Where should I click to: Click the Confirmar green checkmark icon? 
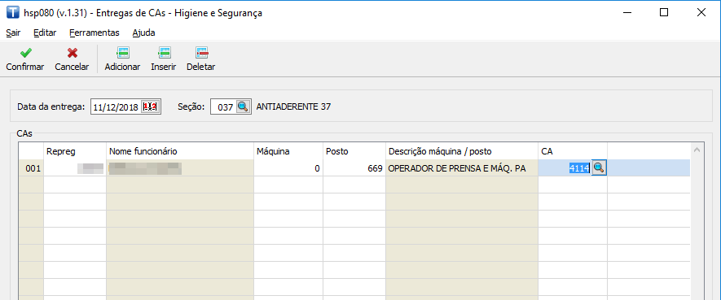[26, 53]
